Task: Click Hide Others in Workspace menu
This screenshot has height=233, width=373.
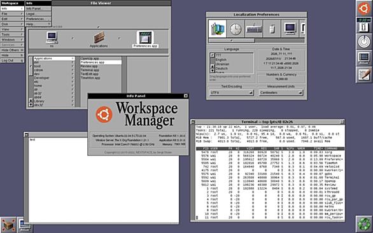Action: [x=12, y=50]
